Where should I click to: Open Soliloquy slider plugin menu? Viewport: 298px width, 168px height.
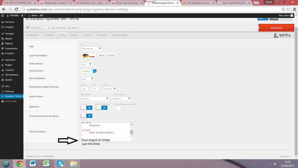(9, 91)
